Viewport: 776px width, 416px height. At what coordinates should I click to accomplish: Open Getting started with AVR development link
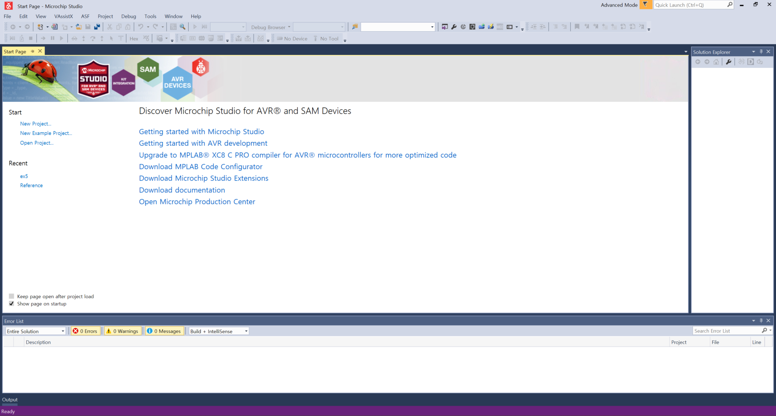pyautogui.click(x=203, y=143)
